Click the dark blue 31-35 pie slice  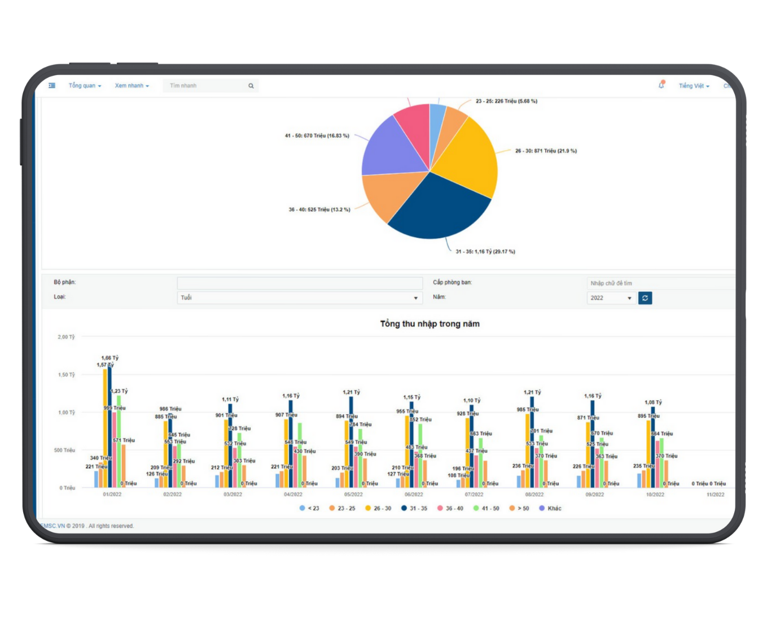coord(440,212)
